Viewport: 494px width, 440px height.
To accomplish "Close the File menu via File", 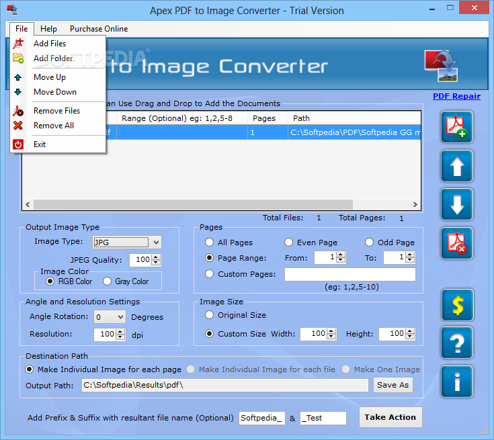I will [x=22, y=29].
